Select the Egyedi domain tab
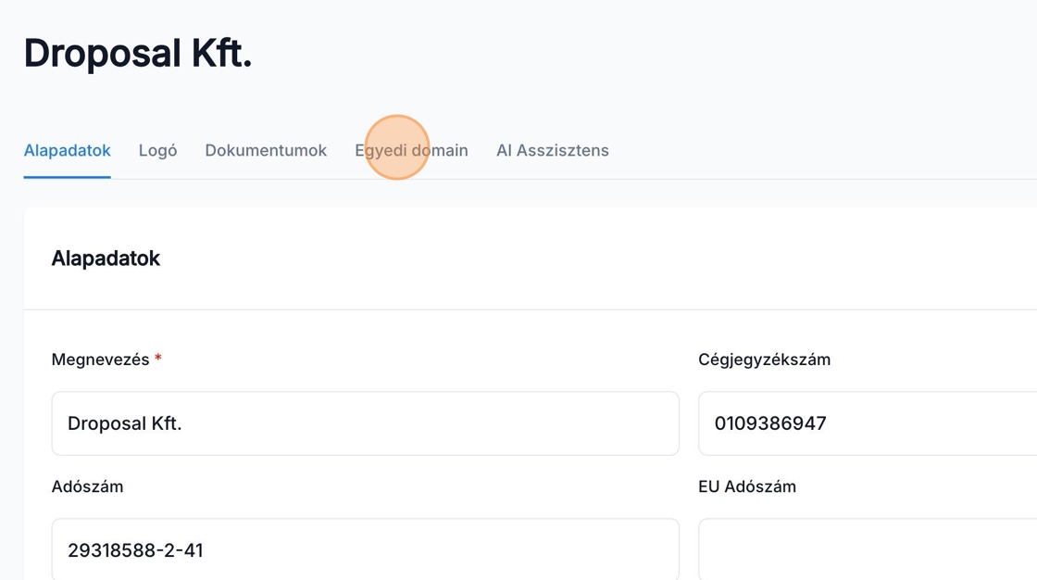The width and height of the screenshot is (1037, 580). [x=411, y=150]
